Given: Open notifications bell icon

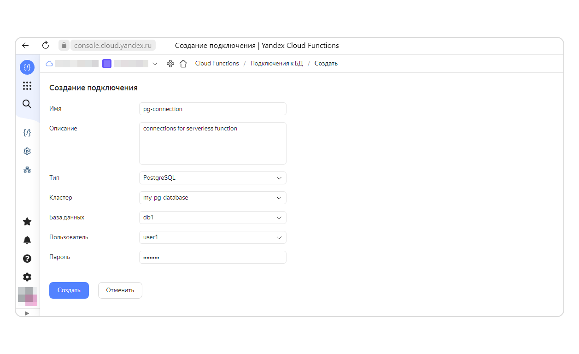Looking at the screenshot, I should pos(27,240).
